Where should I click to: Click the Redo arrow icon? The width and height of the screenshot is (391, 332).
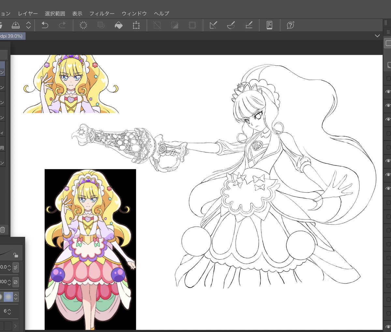coord(62,25)
